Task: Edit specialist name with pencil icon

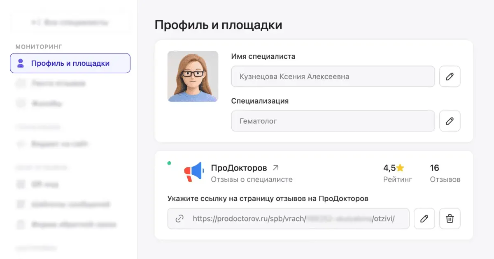Action: click(x=450, y=76)
